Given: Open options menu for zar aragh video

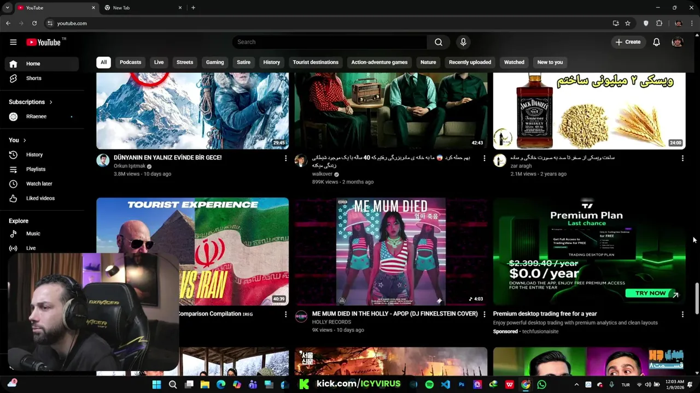Looking at the screenshot, I should (682, 158).
